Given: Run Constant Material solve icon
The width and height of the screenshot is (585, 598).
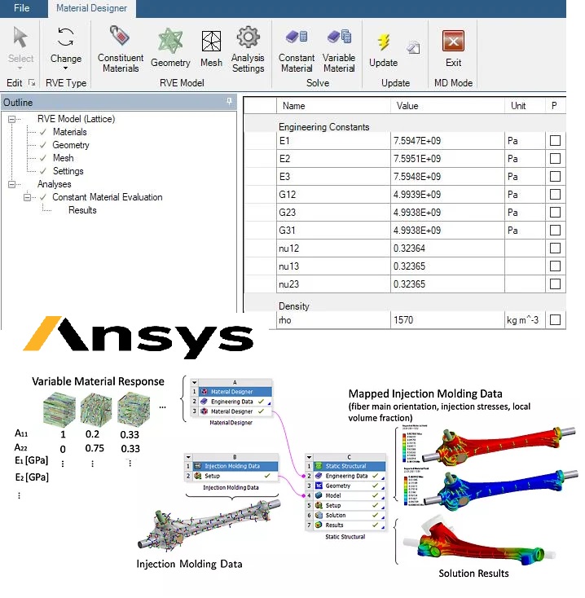Looking at the screenshot, I should coord(297,37).
